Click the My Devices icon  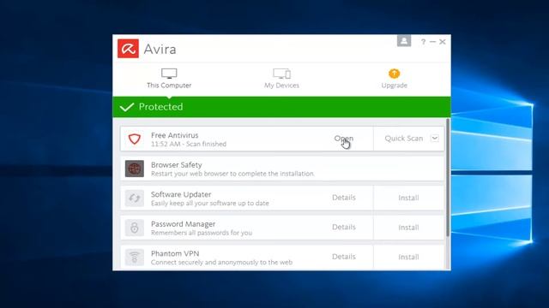[x=282, y=74]
